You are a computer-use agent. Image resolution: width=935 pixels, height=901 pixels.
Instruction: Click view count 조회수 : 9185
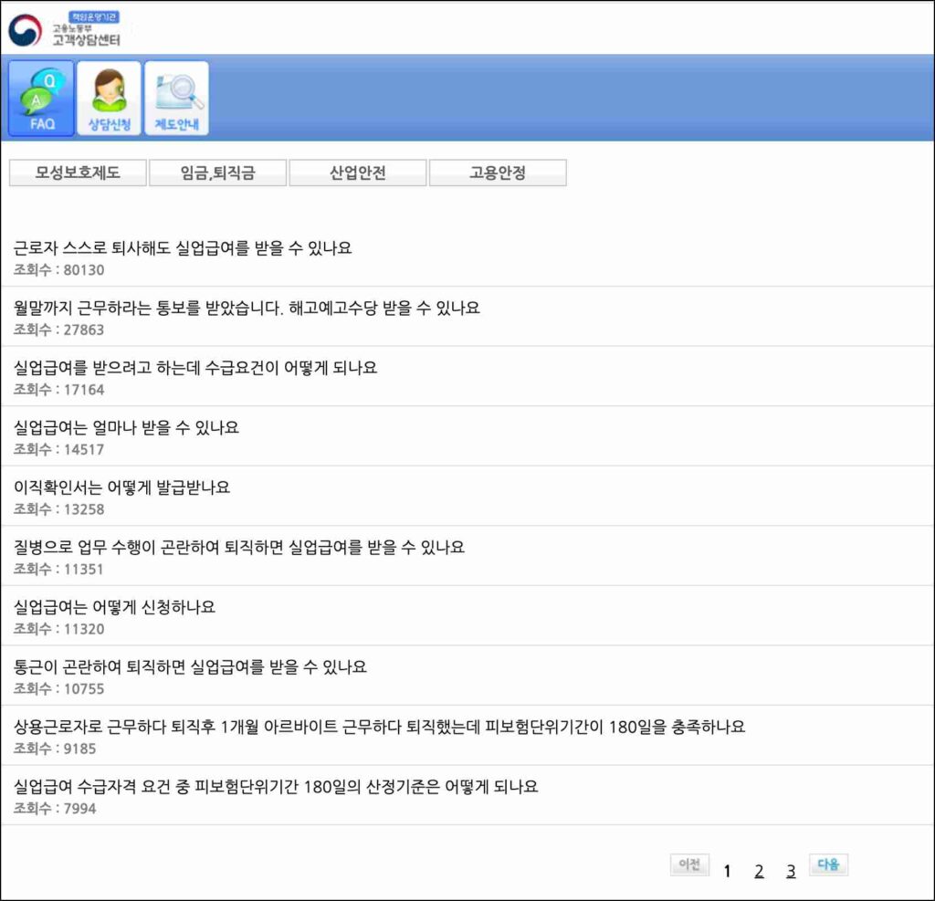(x=55, y=749)
